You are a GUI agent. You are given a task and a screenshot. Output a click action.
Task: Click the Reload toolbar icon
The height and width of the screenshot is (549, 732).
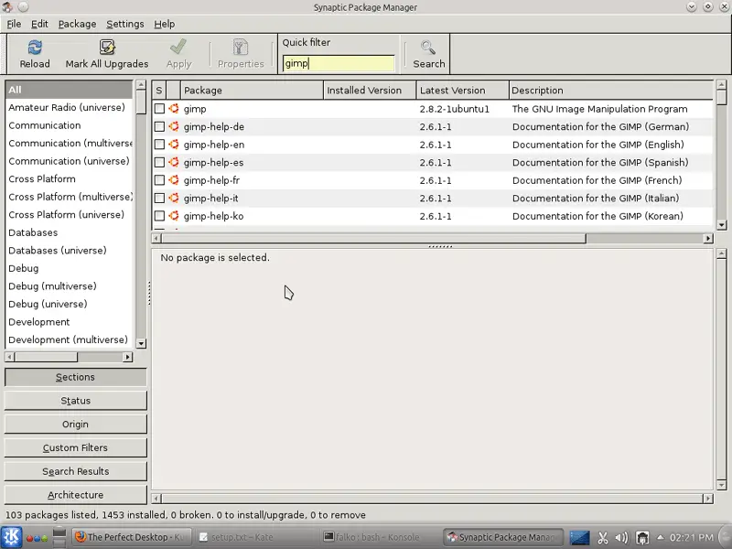pyautogui.click(x=35, y=48)
